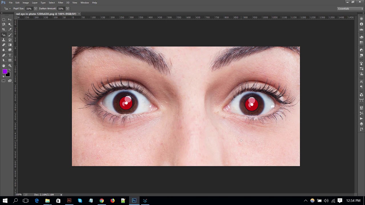Click the Darken Amount value field

[x=61, y=9]
